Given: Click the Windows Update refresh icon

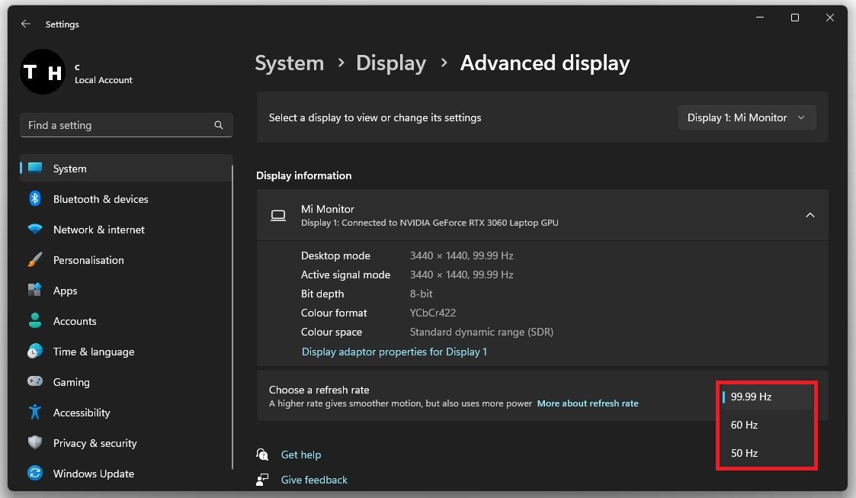Looking at the screenshot, I should (x=35, y=473).
